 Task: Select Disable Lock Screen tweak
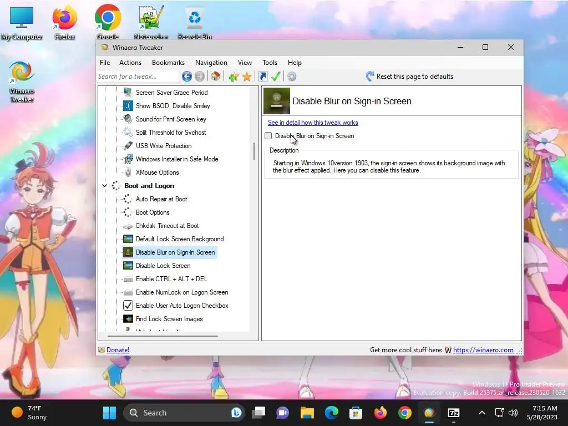(x=163, y=266)
